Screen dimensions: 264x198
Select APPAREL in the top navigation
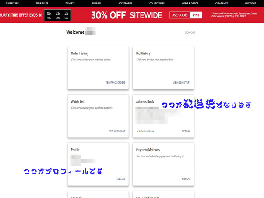coord(97,3)
